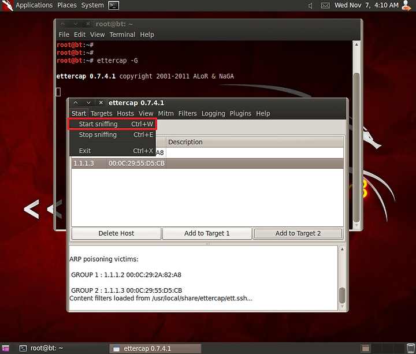
Task: Click the ettercap log pane scrollbar thumb
Action: 343,295
